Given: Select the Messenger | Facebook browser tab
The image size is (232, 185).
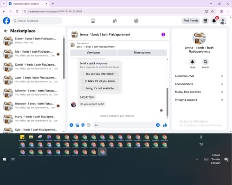Looking at the screenshot, I should coord(28,4).
